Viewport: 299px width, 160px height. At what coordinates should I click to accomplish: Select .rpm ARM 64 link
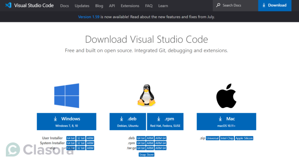point(160,143)
